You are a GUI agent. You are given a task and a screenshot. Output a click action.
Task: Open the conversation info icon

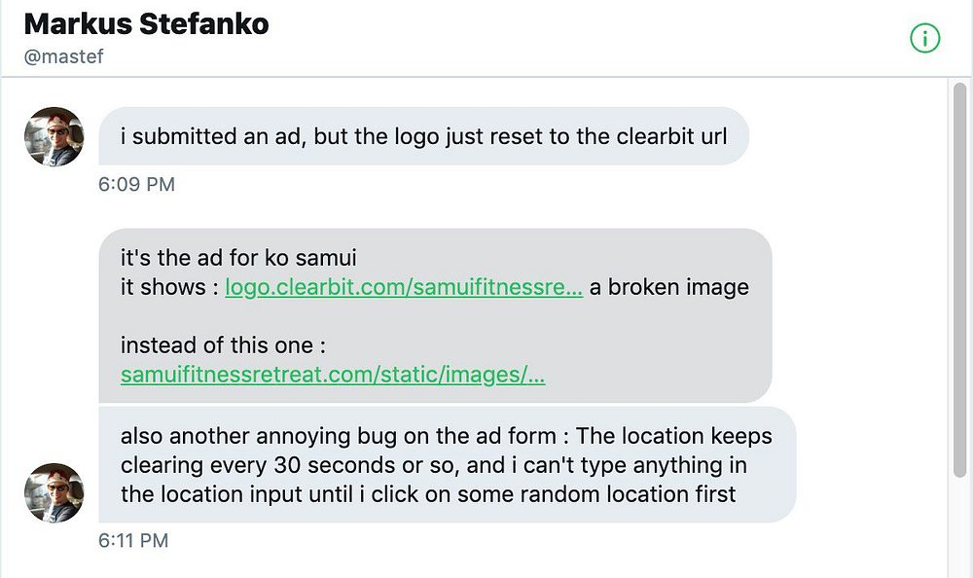point(924,38)
